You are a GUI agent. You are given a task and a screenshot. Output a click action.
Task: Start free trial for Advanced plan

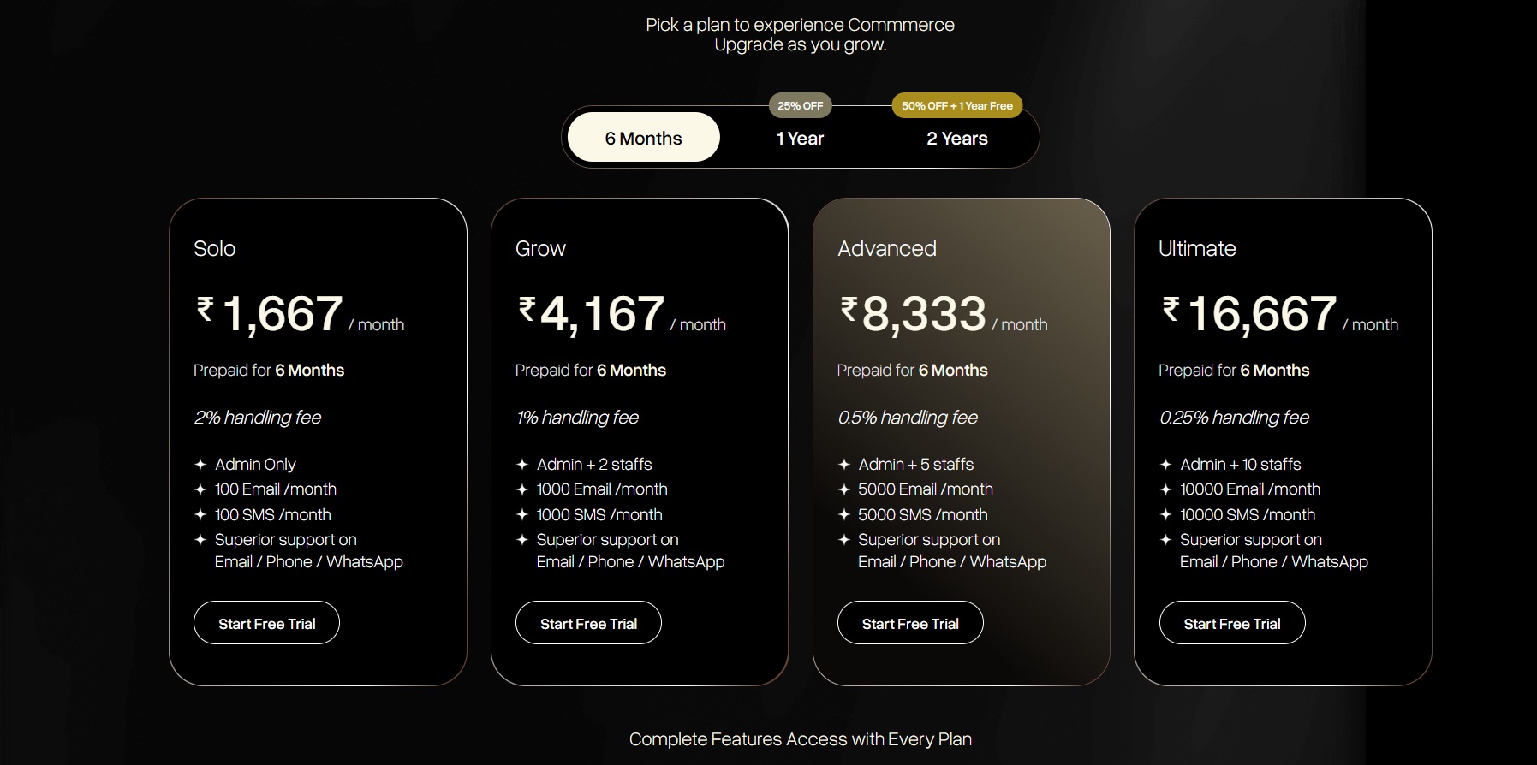pyautogui.click(x=910, y=623)
